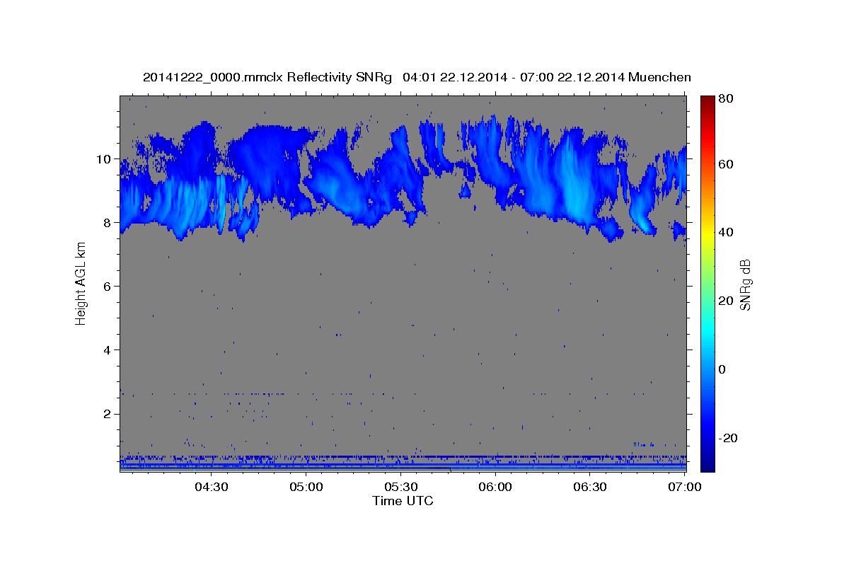Viewport: 849px width, 566px height.
Task: Click the 05:30 time tick label
Action: [x=400, y=487]
